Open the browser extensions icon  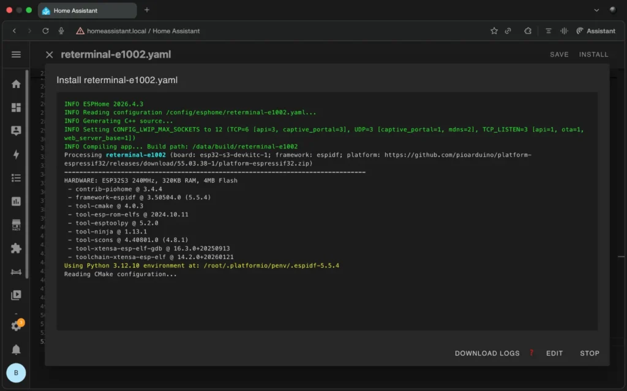point(528,31)
